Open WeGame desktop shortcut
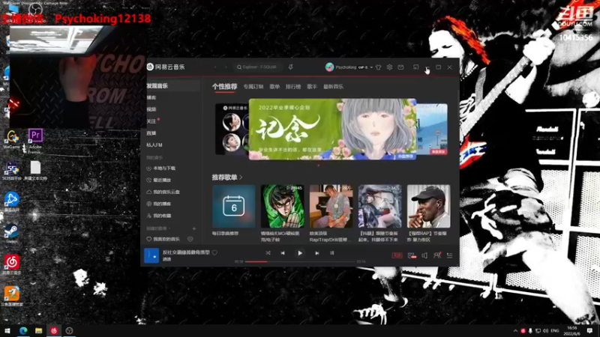This screenshot has height=337, width=600. (x=12, y=139)
